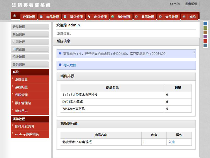Click the icon beside 出货管理 in top navigation
Viewport: 210px width, 158px height.
pyautogui.click(x=89, y=17)
